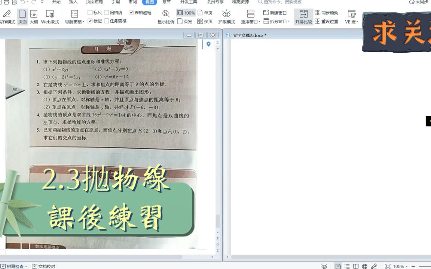Image resolution: width=431 pixels, height=269 pixels.
Task: Enable 护眼模式 (eye protection mode)
Action: (x=226, y=16)
